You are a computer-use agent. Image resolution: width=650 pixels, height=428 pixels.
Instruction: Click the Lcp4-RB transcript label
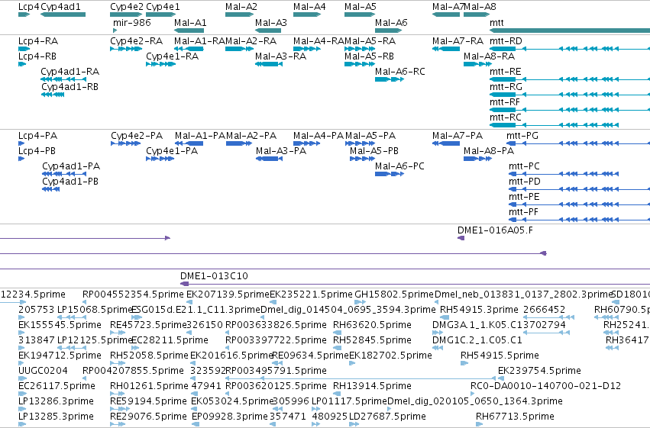click(37, 56)
